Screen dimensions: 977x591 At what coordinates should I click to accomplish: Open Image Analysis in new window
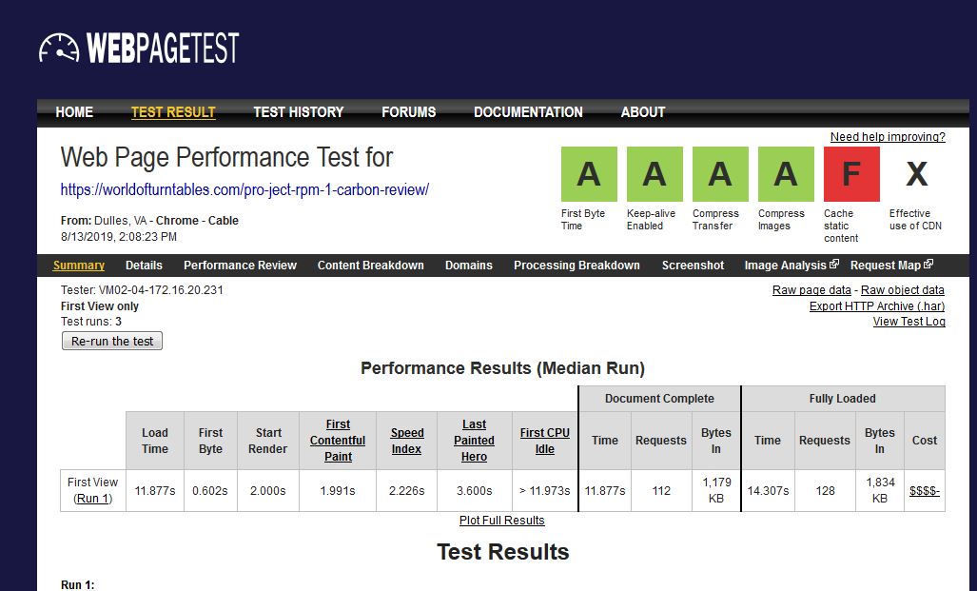pos(791,266)
